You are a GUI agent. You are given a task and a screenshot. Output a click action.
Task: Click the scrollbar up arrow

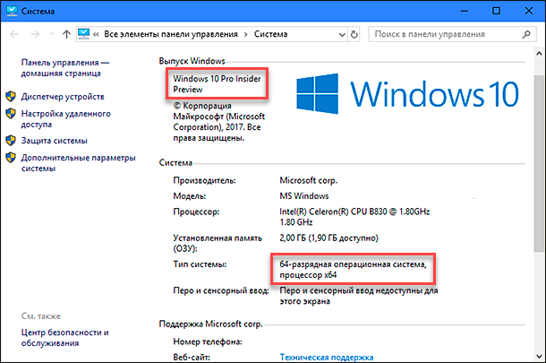540,54
